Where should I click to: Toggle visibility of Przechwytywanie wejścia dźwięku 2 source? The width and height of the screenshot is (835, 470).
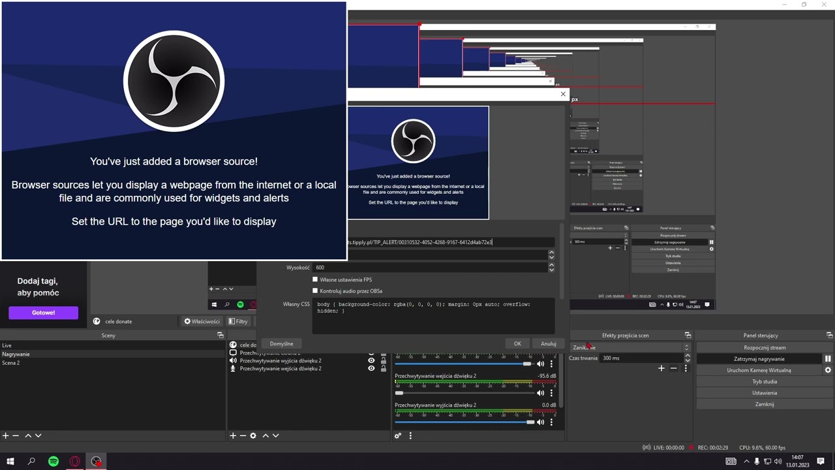point(371,368)
